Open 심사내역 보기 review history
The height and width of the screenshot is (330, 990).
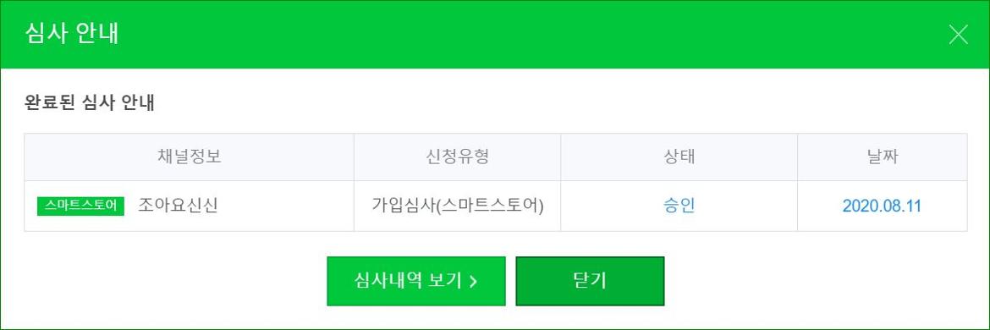(416, 281)
